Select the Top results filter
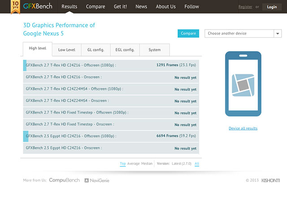287x215 pixels. (x=122, y=163)
